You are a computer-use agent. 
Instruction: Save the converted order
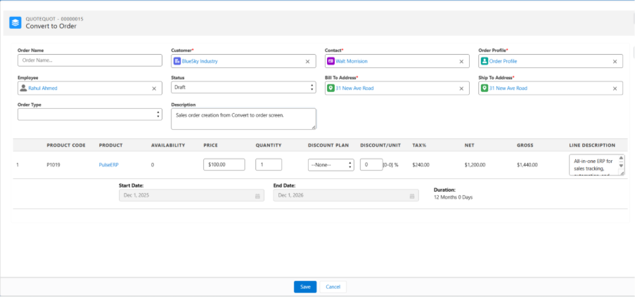pyautogui.click(x=305, y=286)
